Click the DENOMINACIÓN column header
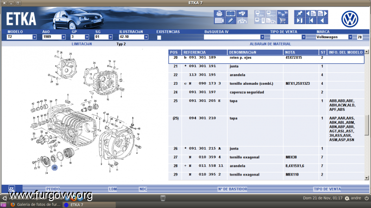This screenshot has width=371, height=208. click(255, 52)
